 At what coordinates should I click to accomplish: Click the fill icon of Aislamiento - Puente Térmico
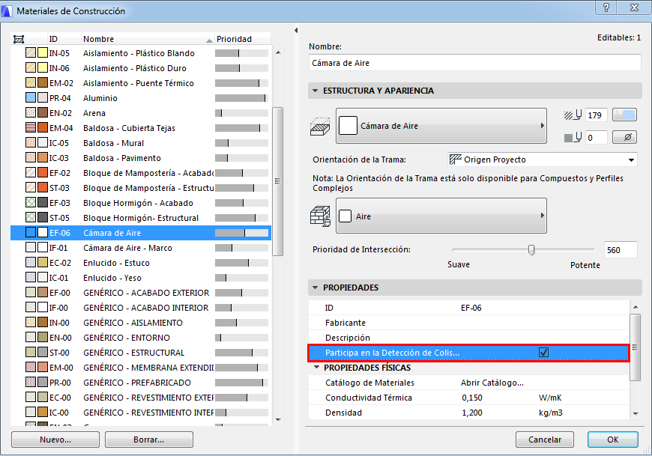coord(31,83)
